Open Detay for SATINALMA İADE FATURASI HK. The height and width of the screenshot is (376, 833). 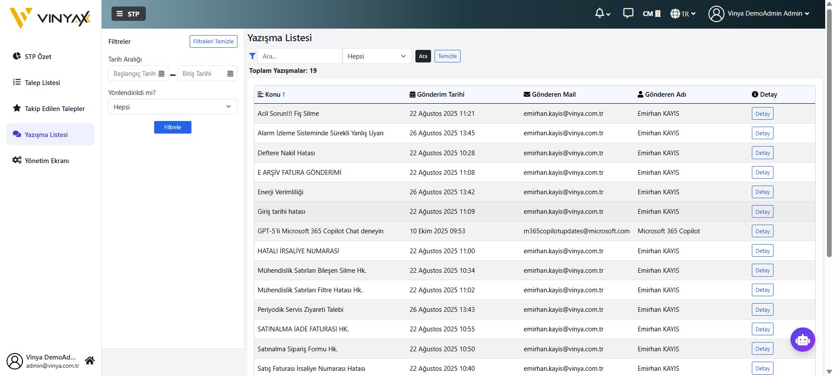[763, 329]
